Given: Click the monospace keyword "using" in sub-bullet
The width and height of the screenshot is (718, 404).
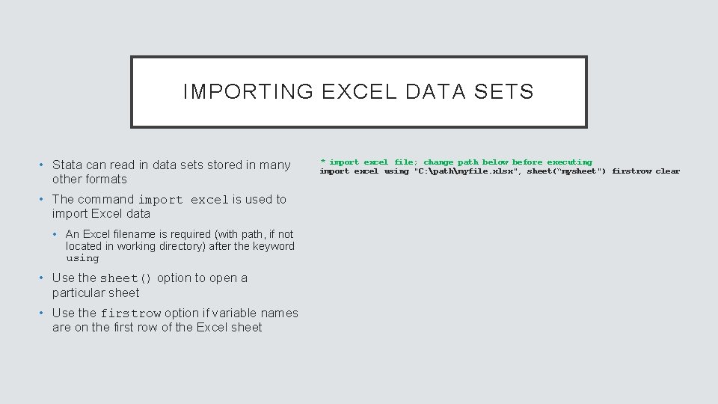Looking at the screenshot, I should tap(82, 259).
